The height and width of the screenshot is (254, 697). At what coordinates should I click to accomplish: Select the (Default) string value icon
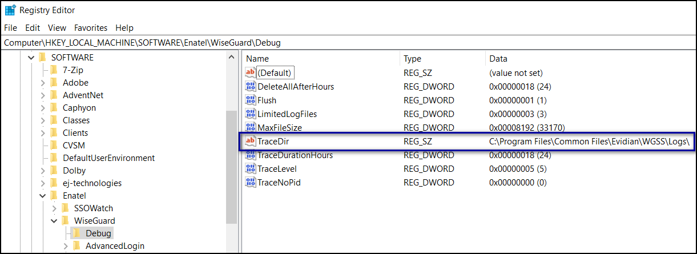251,73
